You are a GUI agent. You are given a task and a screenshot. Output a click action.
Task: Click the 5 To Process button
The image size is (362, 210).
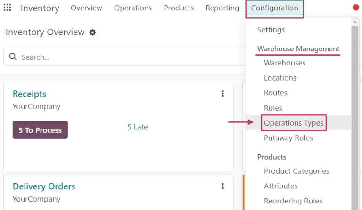click(40, 130)
